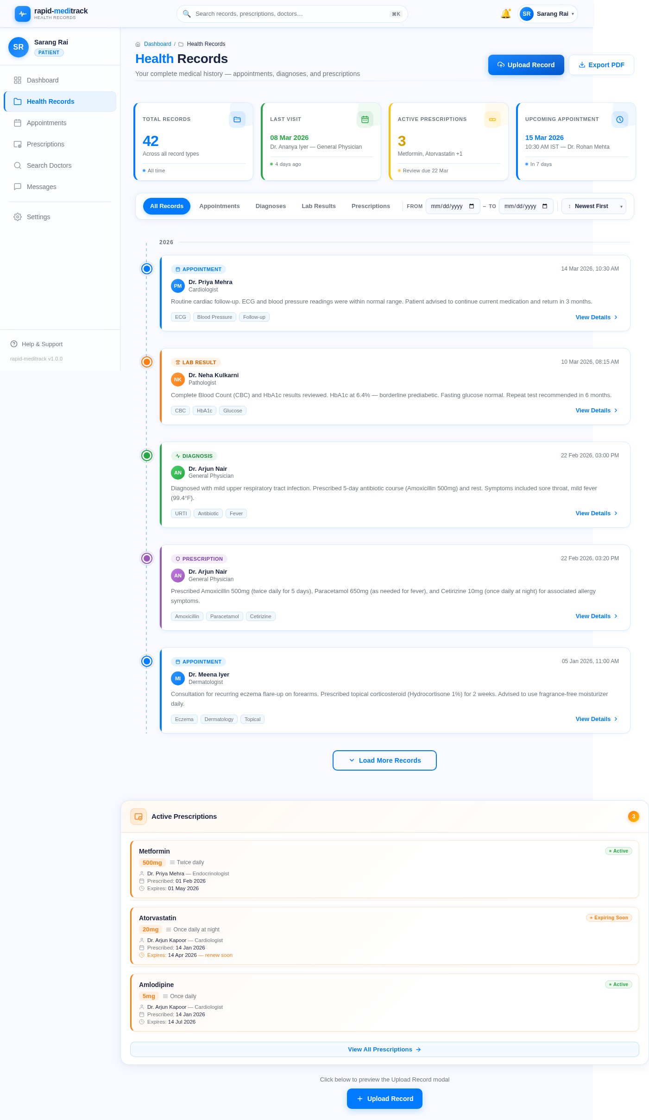The height and width of the screenshot is (1120, 649).
Task: Navigate to Dashboard via the breadcrumb
Action: (x=158, y=44)
